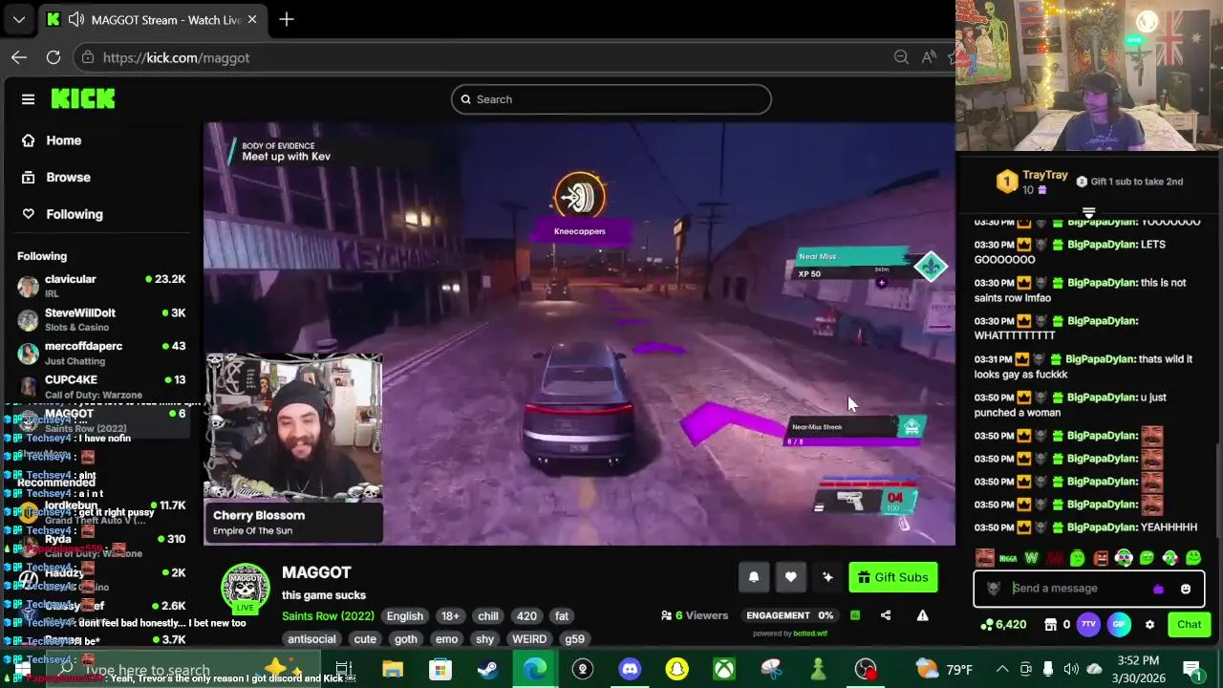
Task: Open the GIF picker button
Action: (x=1119, y=625)
